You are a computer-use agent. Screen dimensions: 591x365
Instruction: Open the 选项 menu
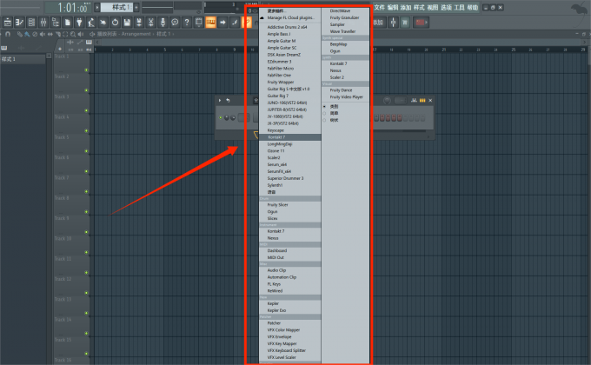point(446,7)
